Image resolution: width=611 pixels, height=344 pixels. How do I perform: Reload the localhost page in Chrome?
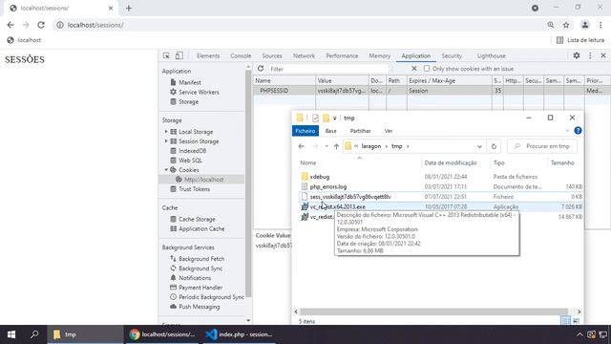pos(41,25)
